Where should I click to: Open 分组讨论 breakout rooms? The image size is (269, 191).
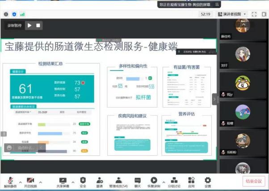(174, 180)
